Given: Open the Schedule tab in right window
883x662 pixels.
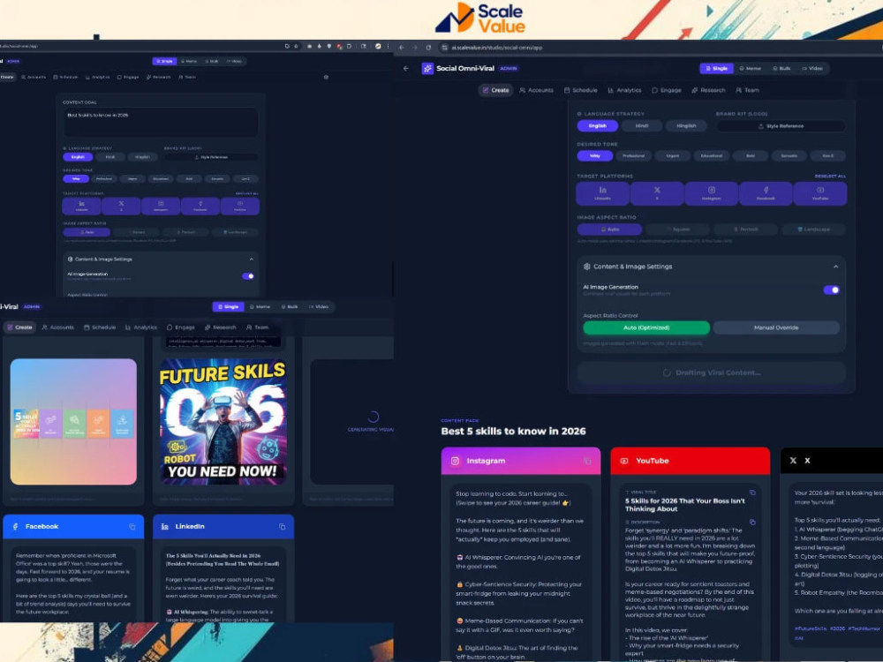Looking at the screenshot, I should [x=581, y=90].
